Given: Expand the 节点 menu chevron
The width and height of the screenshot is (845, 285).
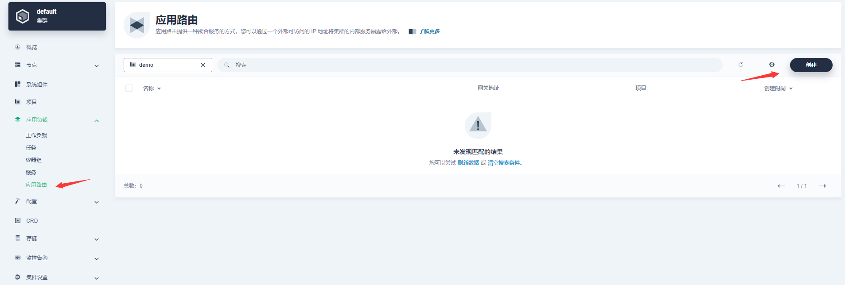Looking at the screenshot, I should click(97, 66).
